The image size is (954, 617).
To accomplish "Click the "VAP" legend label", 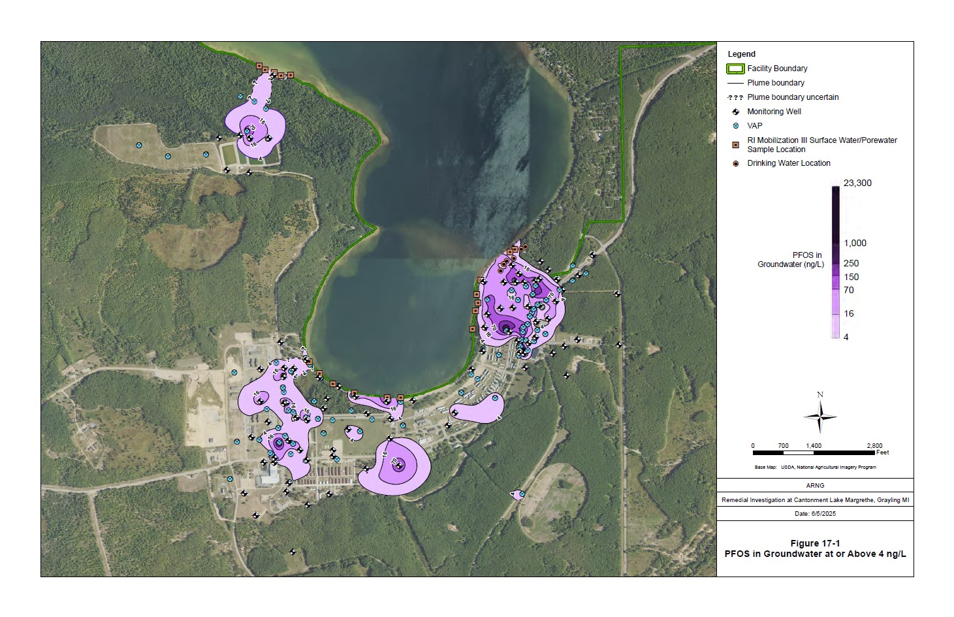I will click(x=755, y=126).
